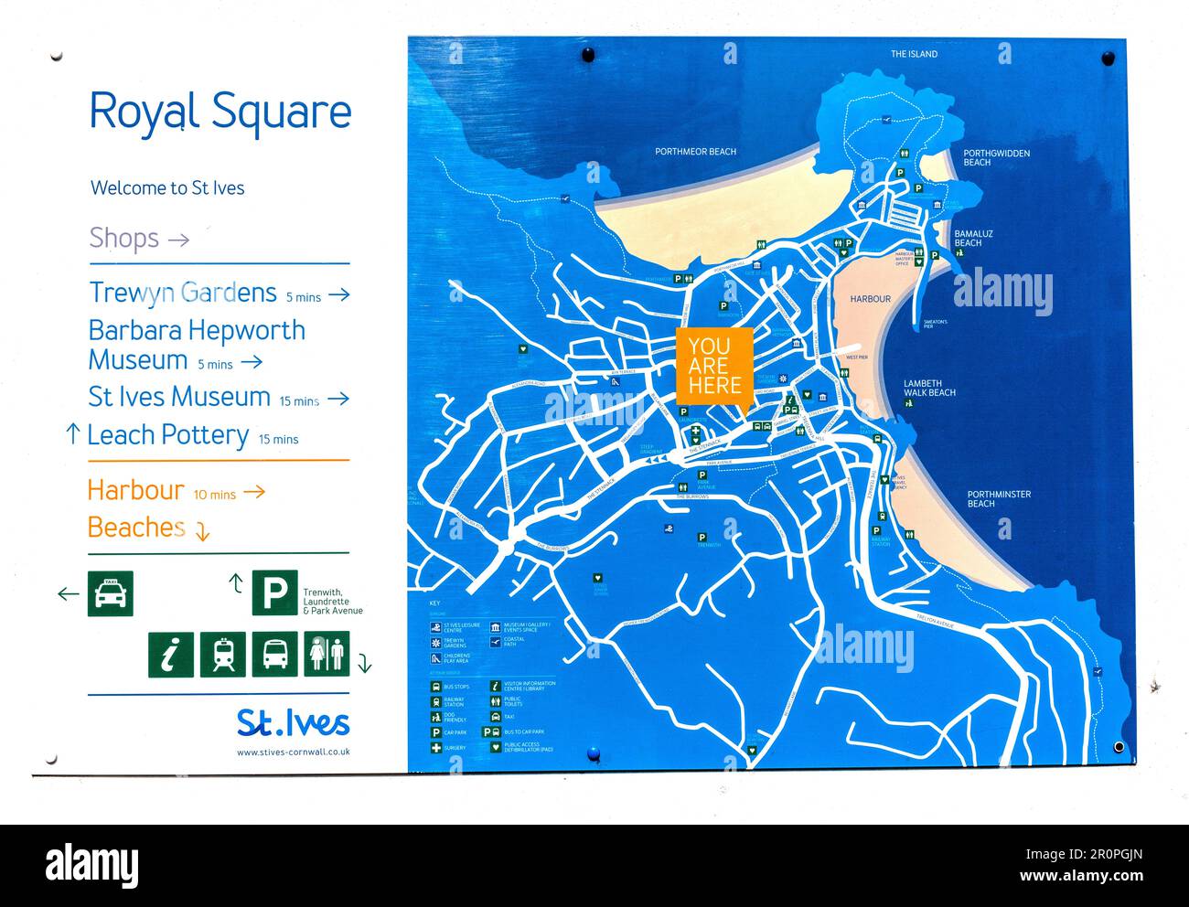Select the Barnoon car park P marker
The height and width of the screenshot is (907, 1189).
[723, 306]
